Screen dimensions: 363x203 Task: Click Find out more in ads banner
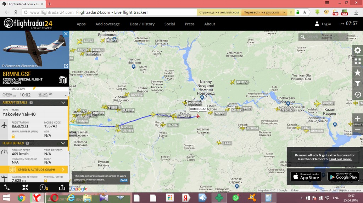pyautogui.click(x=340, y=159)
